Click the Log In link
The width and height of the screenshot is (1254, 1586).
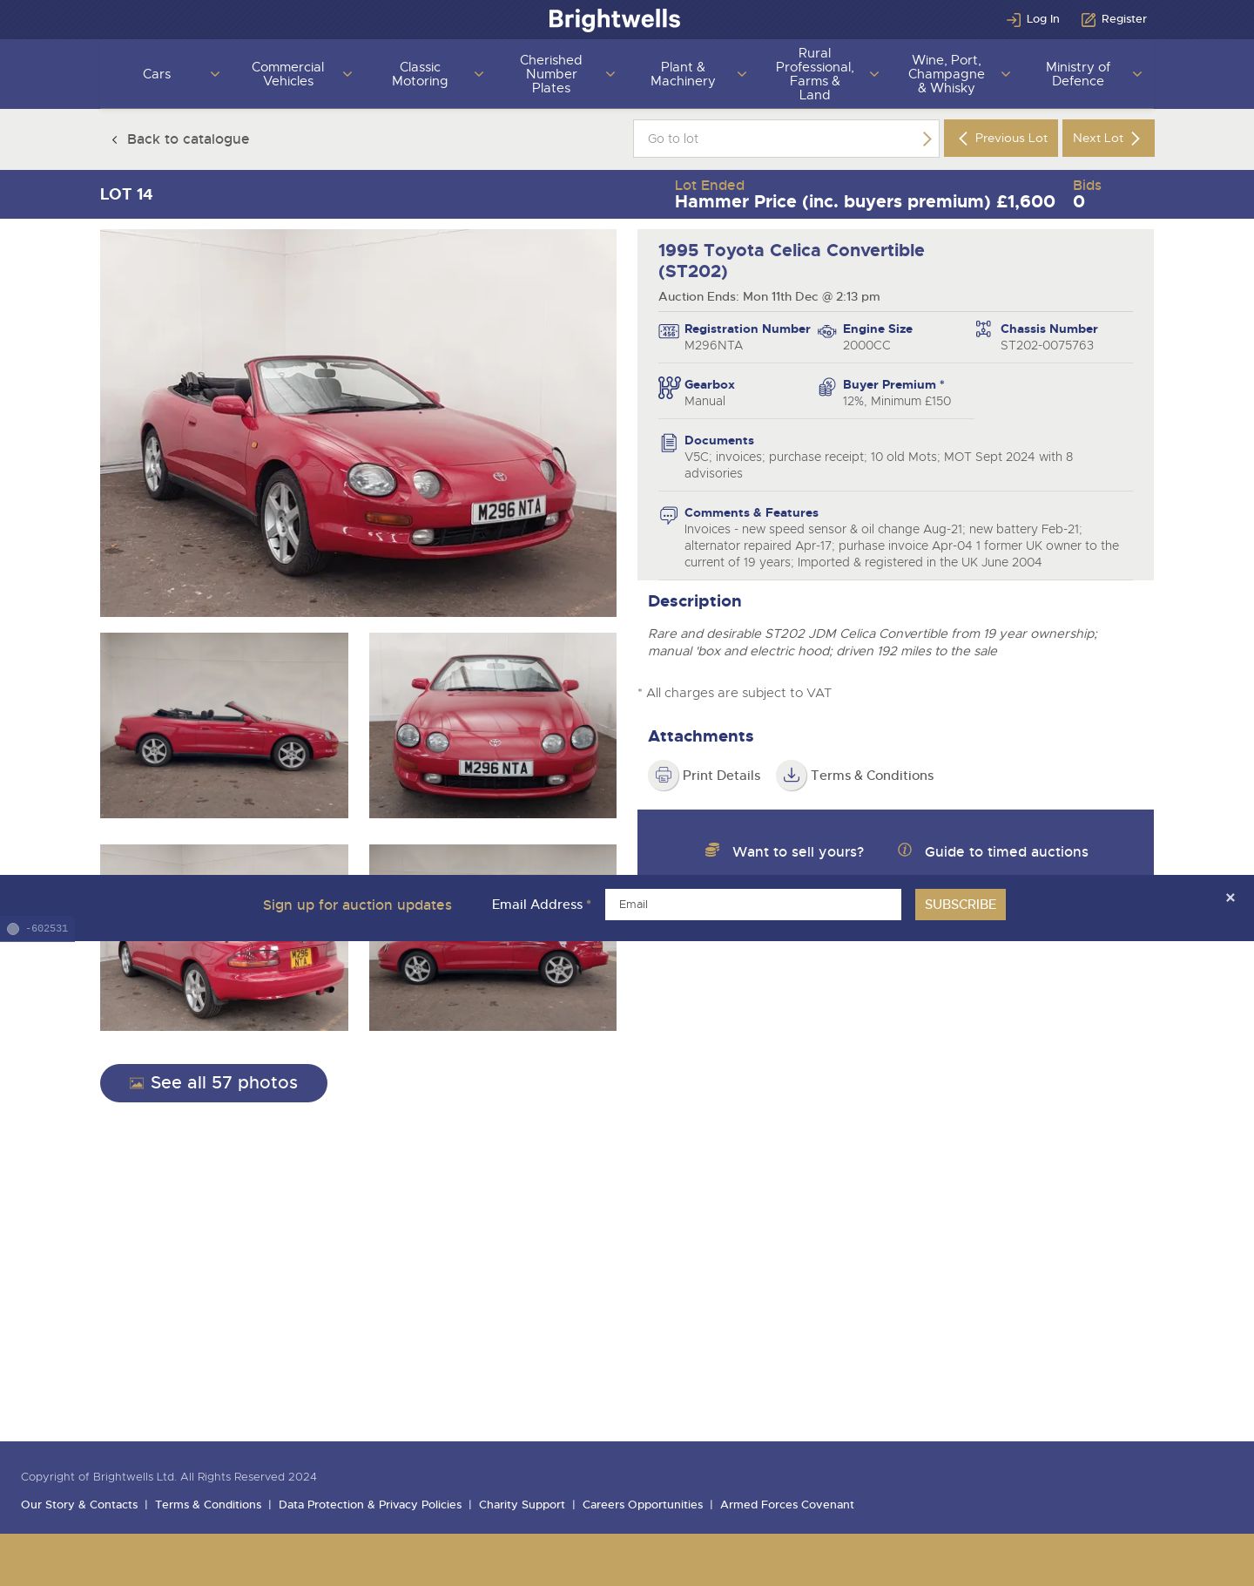(1042, 19)
